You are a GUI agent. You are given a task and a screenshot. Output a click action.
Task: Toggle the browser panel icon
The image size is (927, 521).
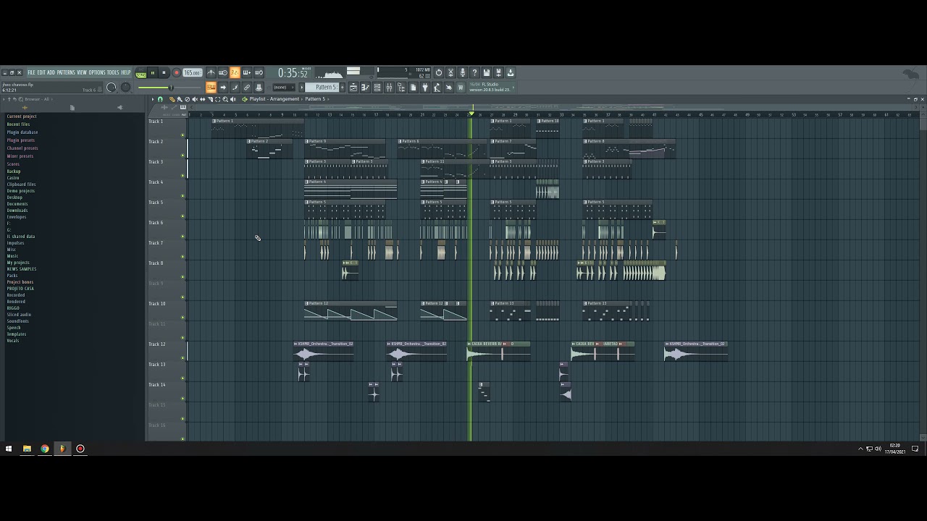point(400,87)
